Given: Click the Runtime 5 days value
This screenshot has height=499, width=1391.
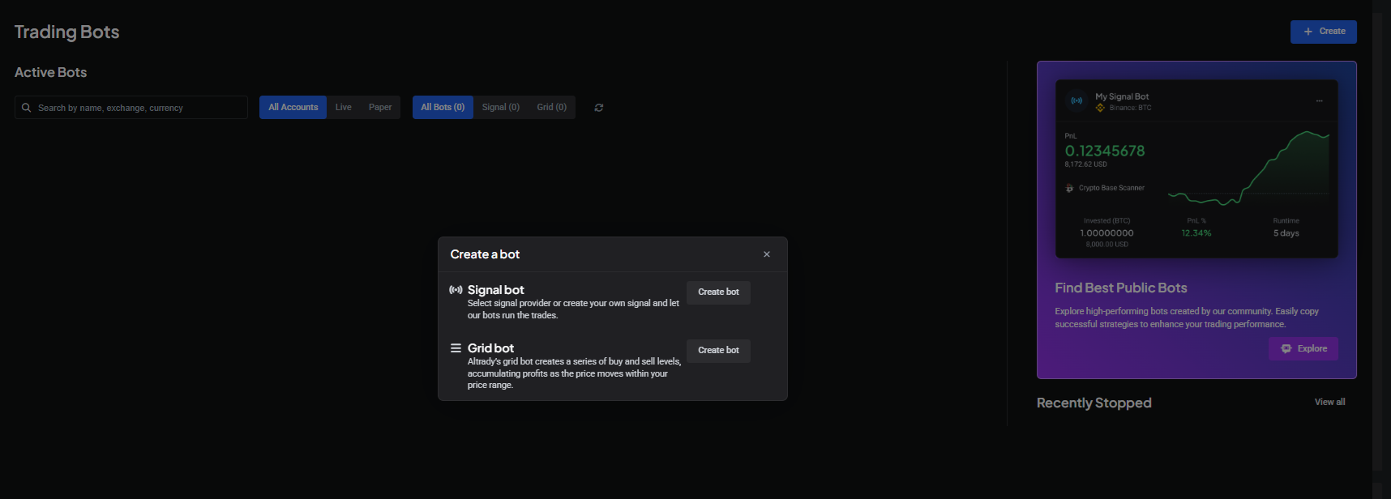Looking at the screenshot, I should click(1286, 233).
